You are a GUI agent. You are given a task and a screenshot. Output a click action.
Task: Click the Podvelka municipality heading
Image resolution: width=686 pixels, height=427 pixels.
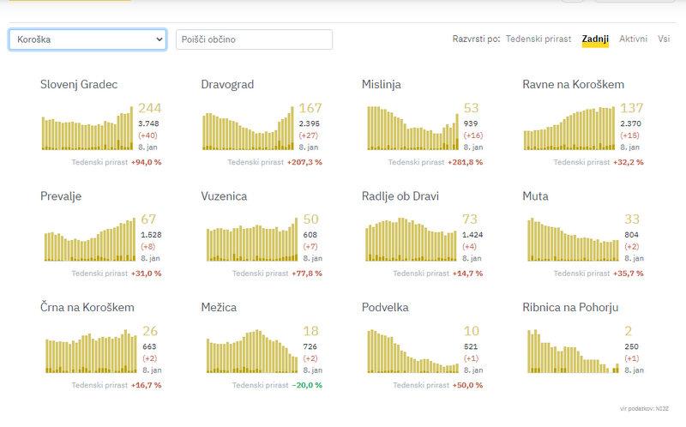point(385,307)
